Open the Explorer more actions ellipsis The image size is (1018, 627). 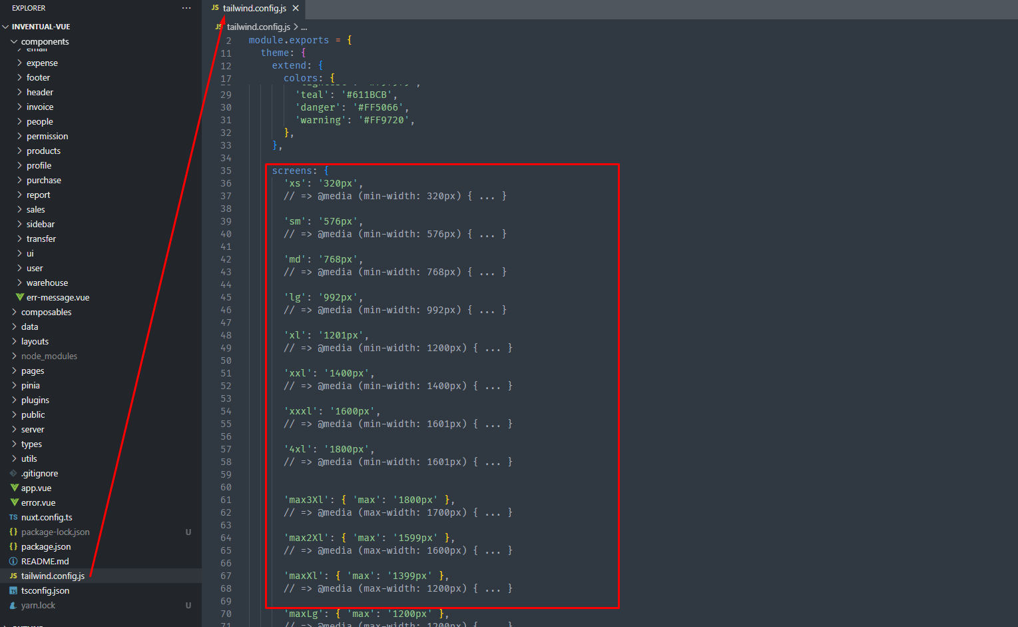[x=186, y=8]
